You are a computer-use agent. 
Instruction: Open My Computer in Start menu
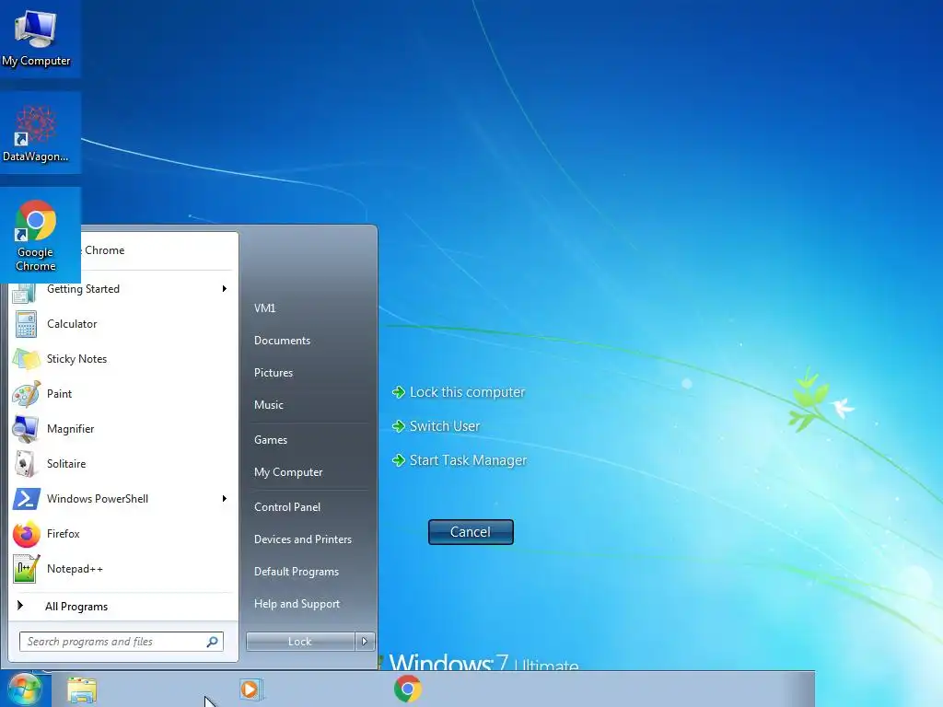[288, 472]
